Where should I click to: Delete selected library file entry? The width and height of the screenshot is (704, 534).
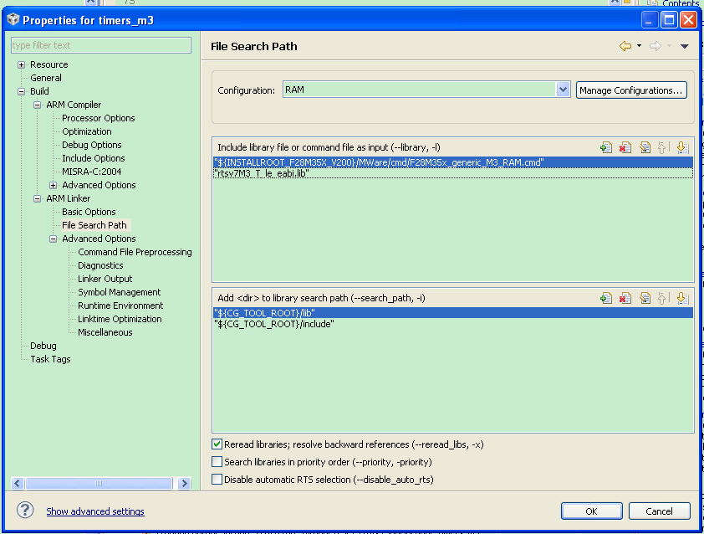click(625, 147)
